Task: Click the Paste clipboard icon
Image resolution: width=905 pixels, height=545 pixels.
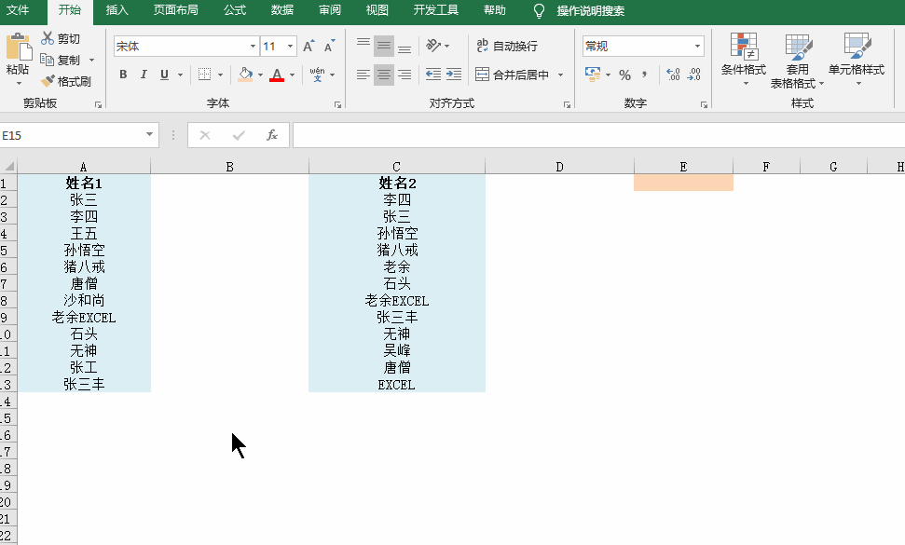Action: coord(19,48)
